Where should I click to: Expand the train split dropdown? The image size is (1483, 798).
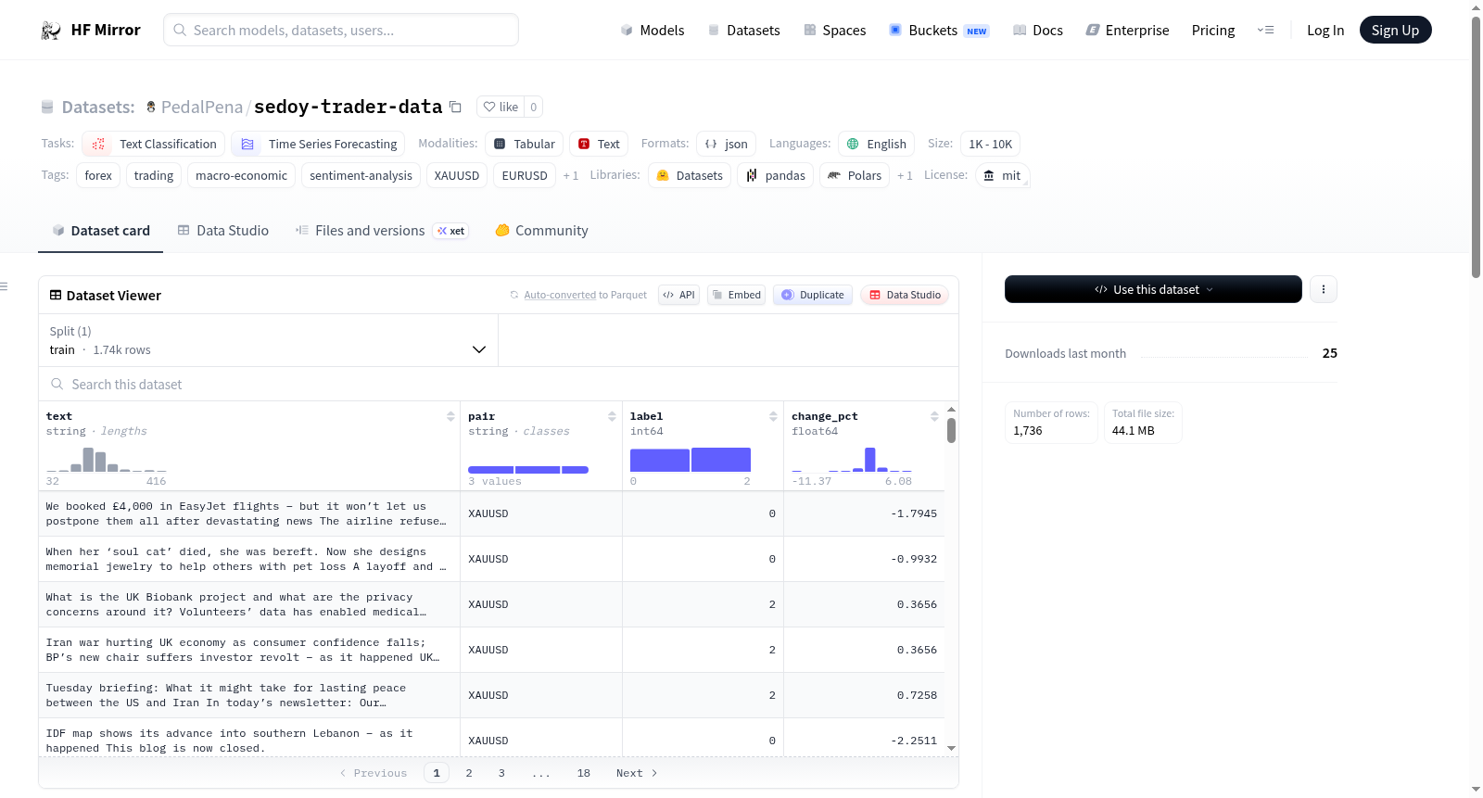click(x=268, y=340)
